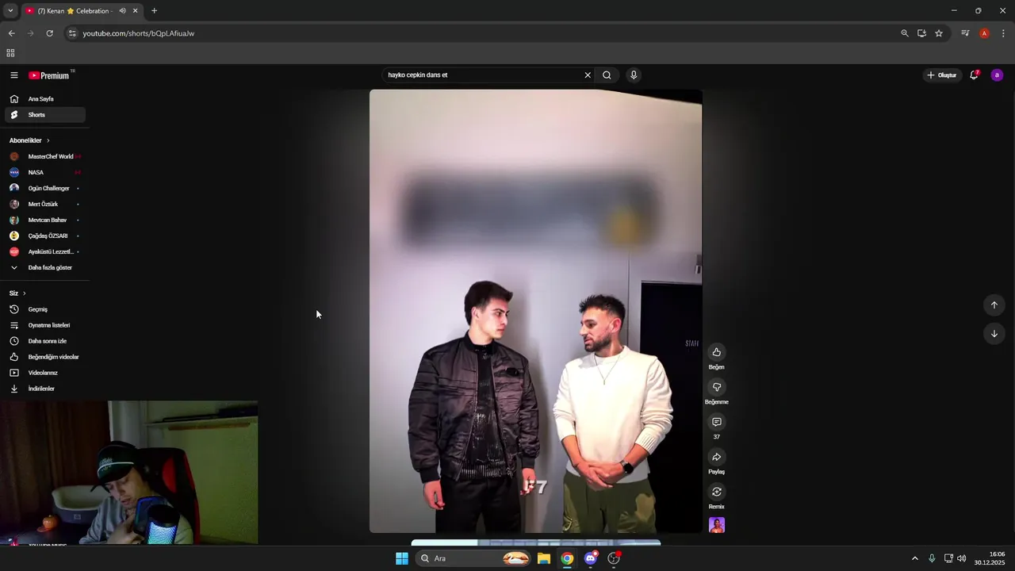The height and width of the screenshot is (571, 1015).
Task: Open Chrome zoom magnifier in address bar
Action: coord(905,33)
